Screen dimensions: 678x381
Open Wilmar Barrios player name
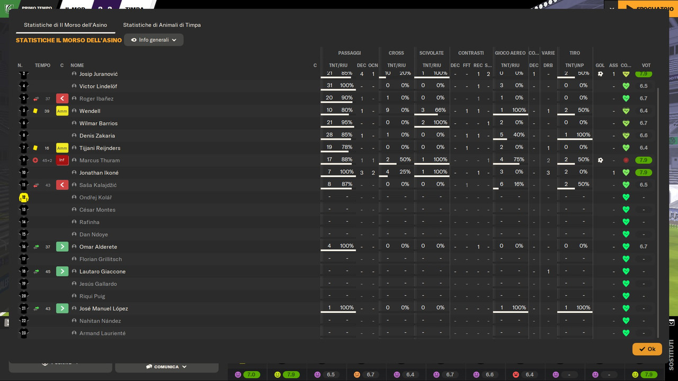tap(99, 123)
